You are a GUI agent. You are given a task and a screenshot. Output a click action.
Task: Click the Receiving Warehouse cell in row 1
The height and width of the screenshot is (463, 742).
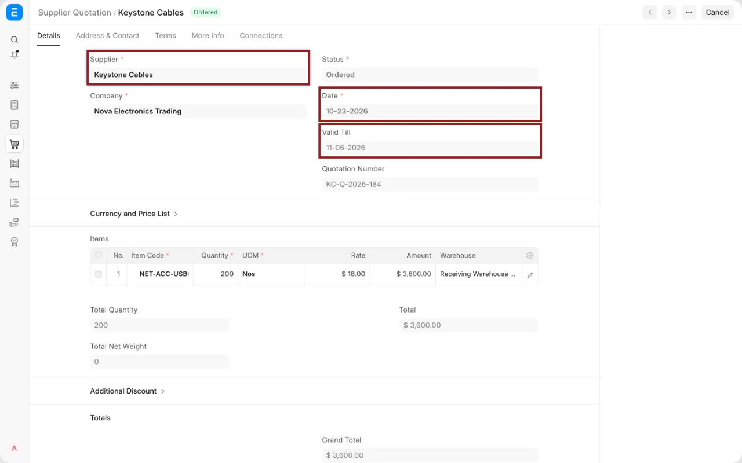pos(479,274)
